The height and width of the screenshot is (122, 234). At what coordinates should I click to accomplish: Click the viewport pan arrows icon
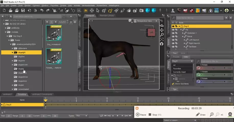[x=162, y=30]
